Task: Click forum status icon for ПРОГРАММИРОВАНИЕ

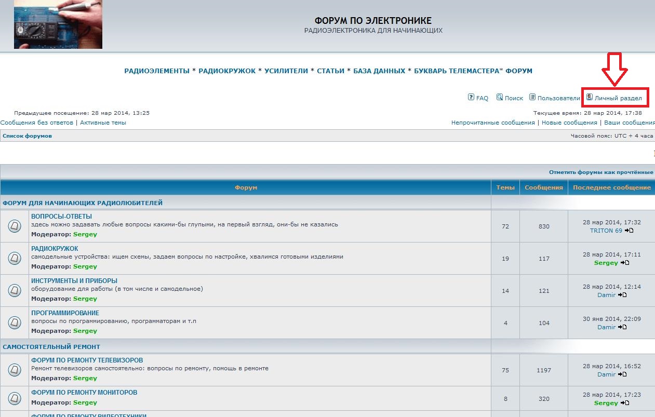Action: click(15, 322)
